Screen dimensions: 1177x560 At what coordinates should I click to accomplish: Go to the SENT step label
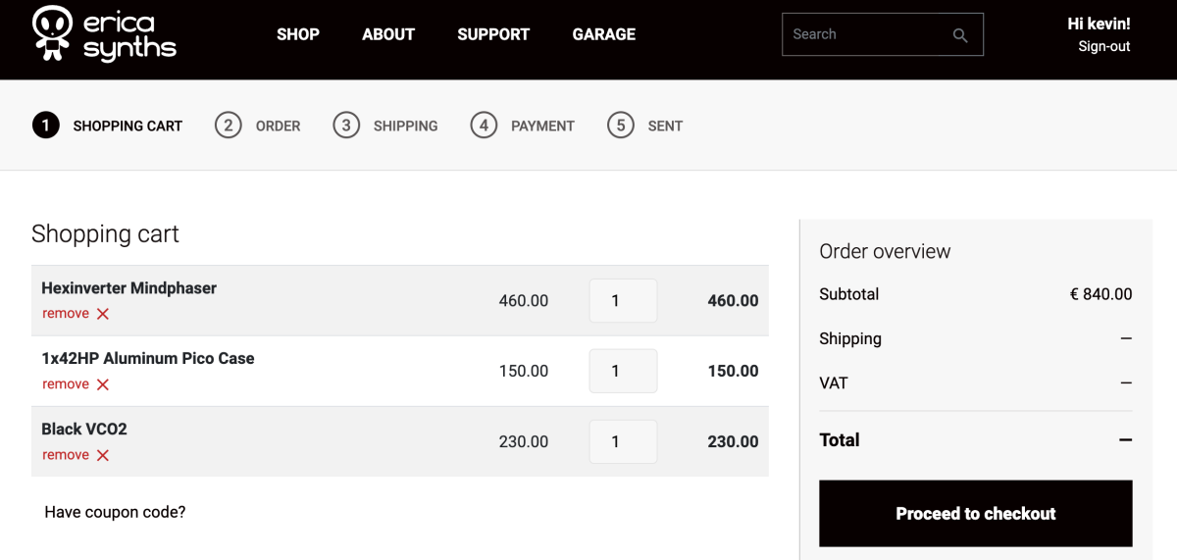tap(665, 126)
